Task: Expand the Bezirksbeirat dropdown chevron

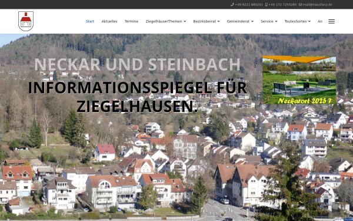Action: point(218,21)
